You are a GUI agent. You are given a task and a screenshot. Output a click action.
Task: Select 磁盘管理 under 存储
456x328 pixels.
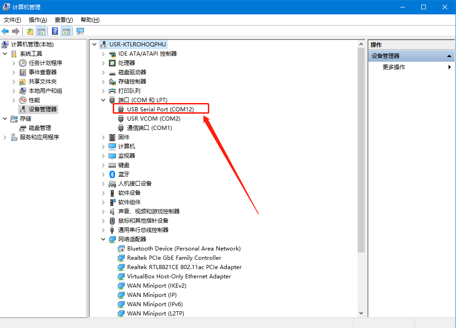point(39,128)
